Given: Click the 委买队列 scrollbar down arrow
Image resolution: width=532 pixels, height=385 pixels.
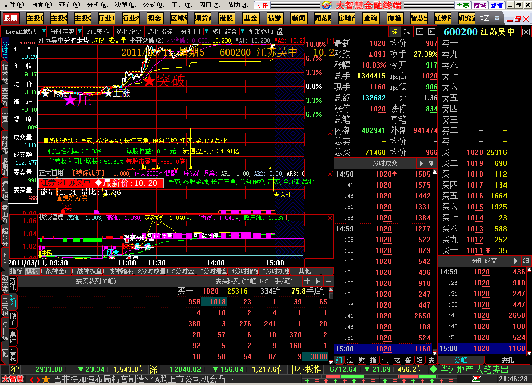Looking at the screenshot, I should click(331, 362).
